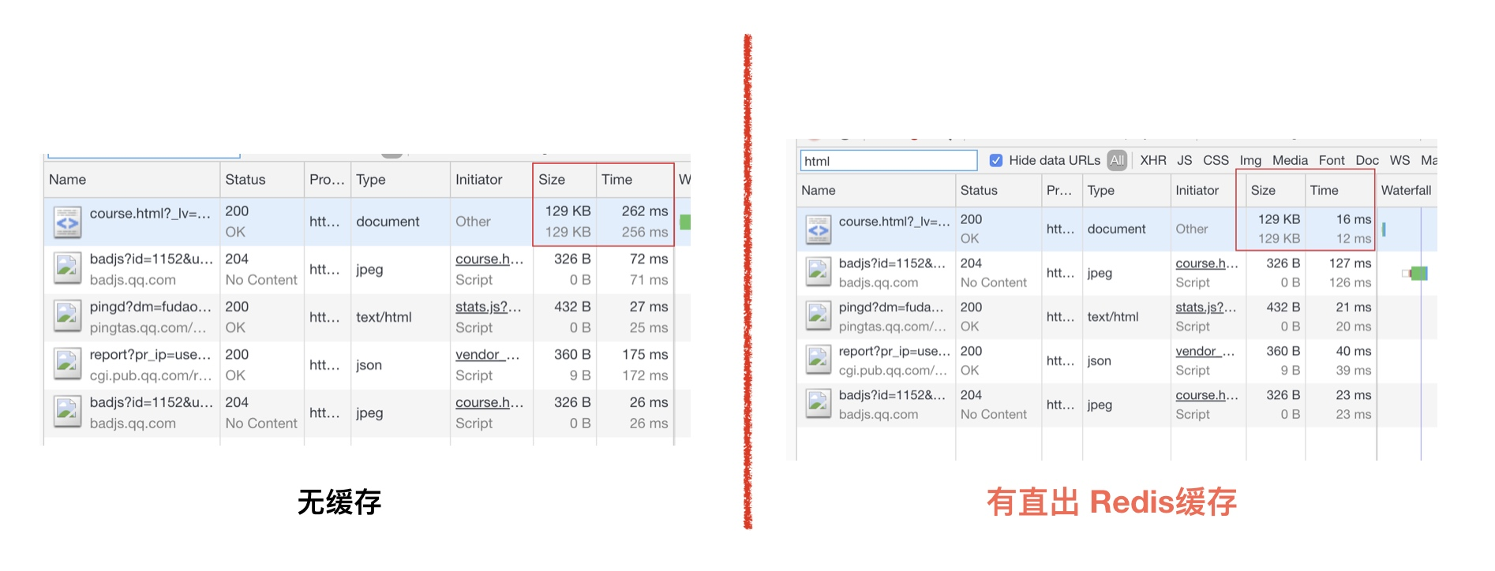Click the first badjs image icon in left panel
1495x571 pixels.
point(67,269)
